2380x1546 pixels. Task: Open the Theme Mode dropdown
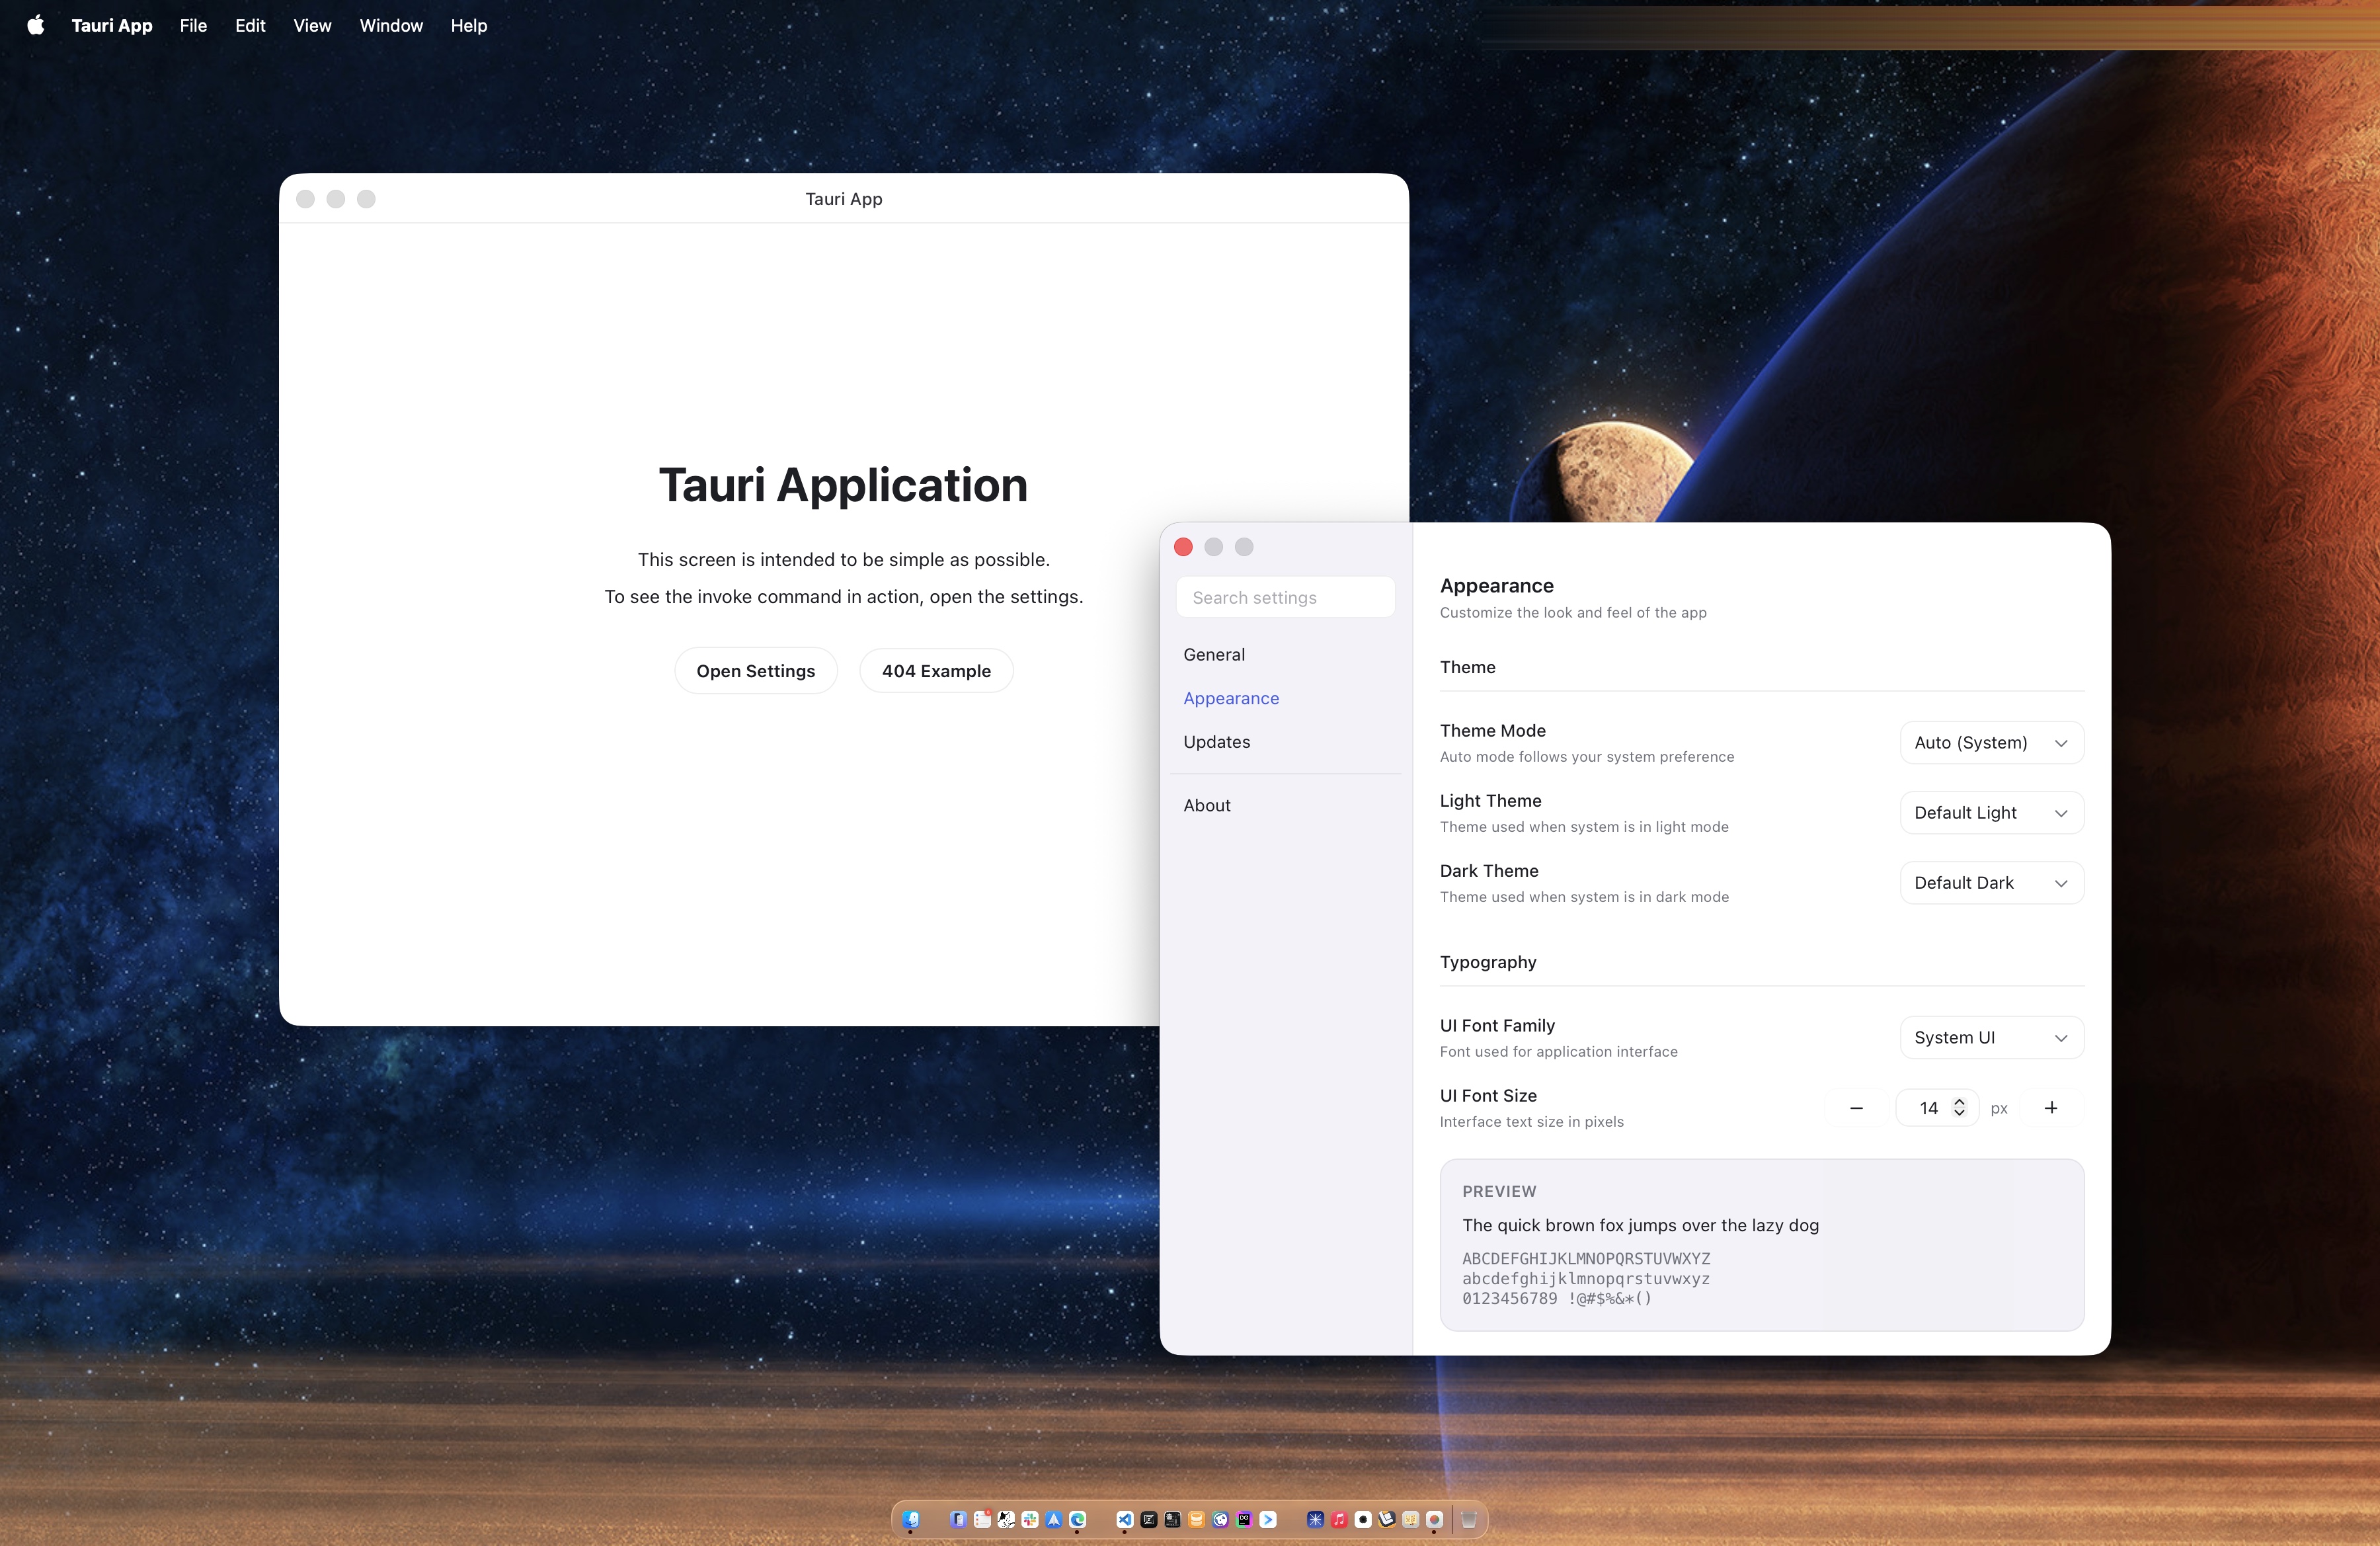click(1991, 743)
